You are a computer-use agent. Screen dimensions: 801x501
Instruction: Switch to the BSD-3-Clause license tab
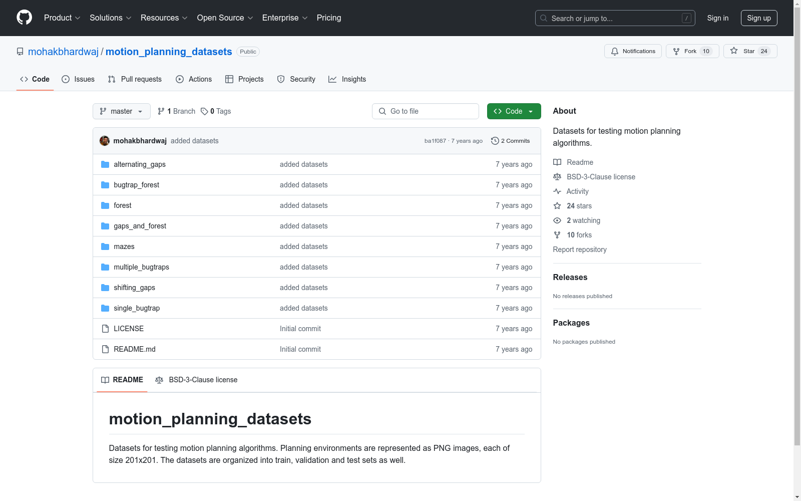click(x=196, y=380)
